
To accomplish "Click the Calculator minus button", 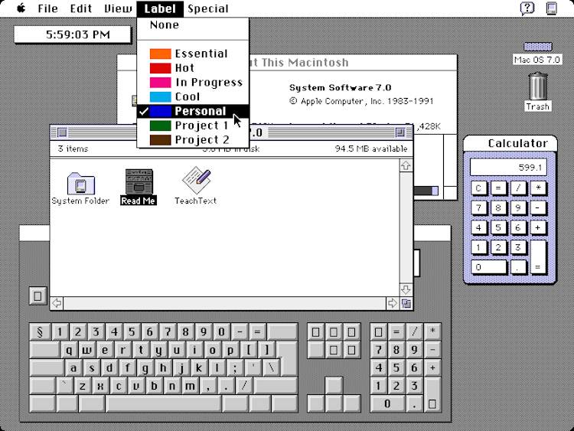I will pyautogui.click(x=538, y=208).
